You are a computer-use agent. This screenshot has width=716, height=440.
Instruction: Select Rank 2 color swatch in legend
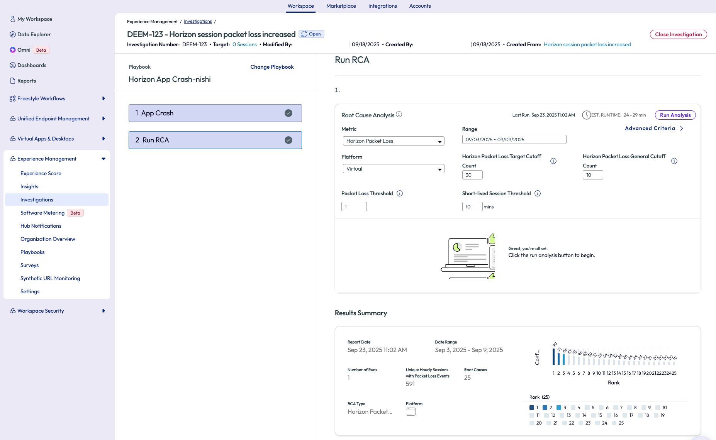coord(545,408)
